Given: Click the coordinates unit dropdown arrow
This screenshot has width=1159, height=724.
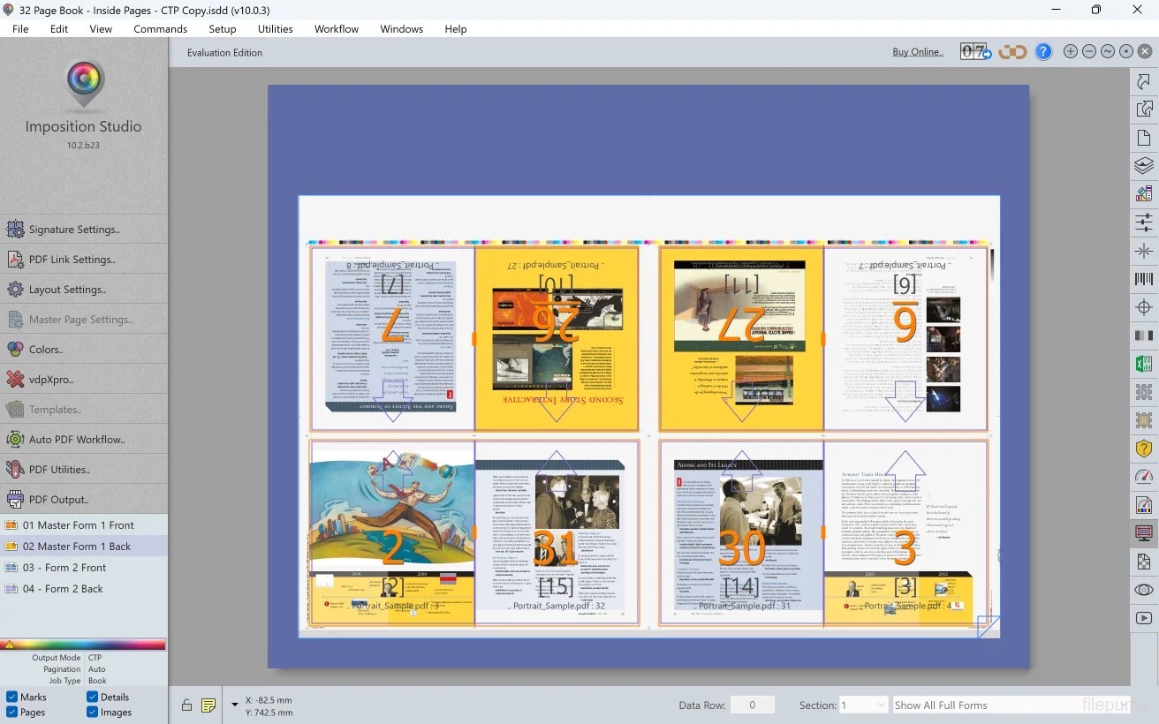Looking at the screenshot, I should point(234,705).
